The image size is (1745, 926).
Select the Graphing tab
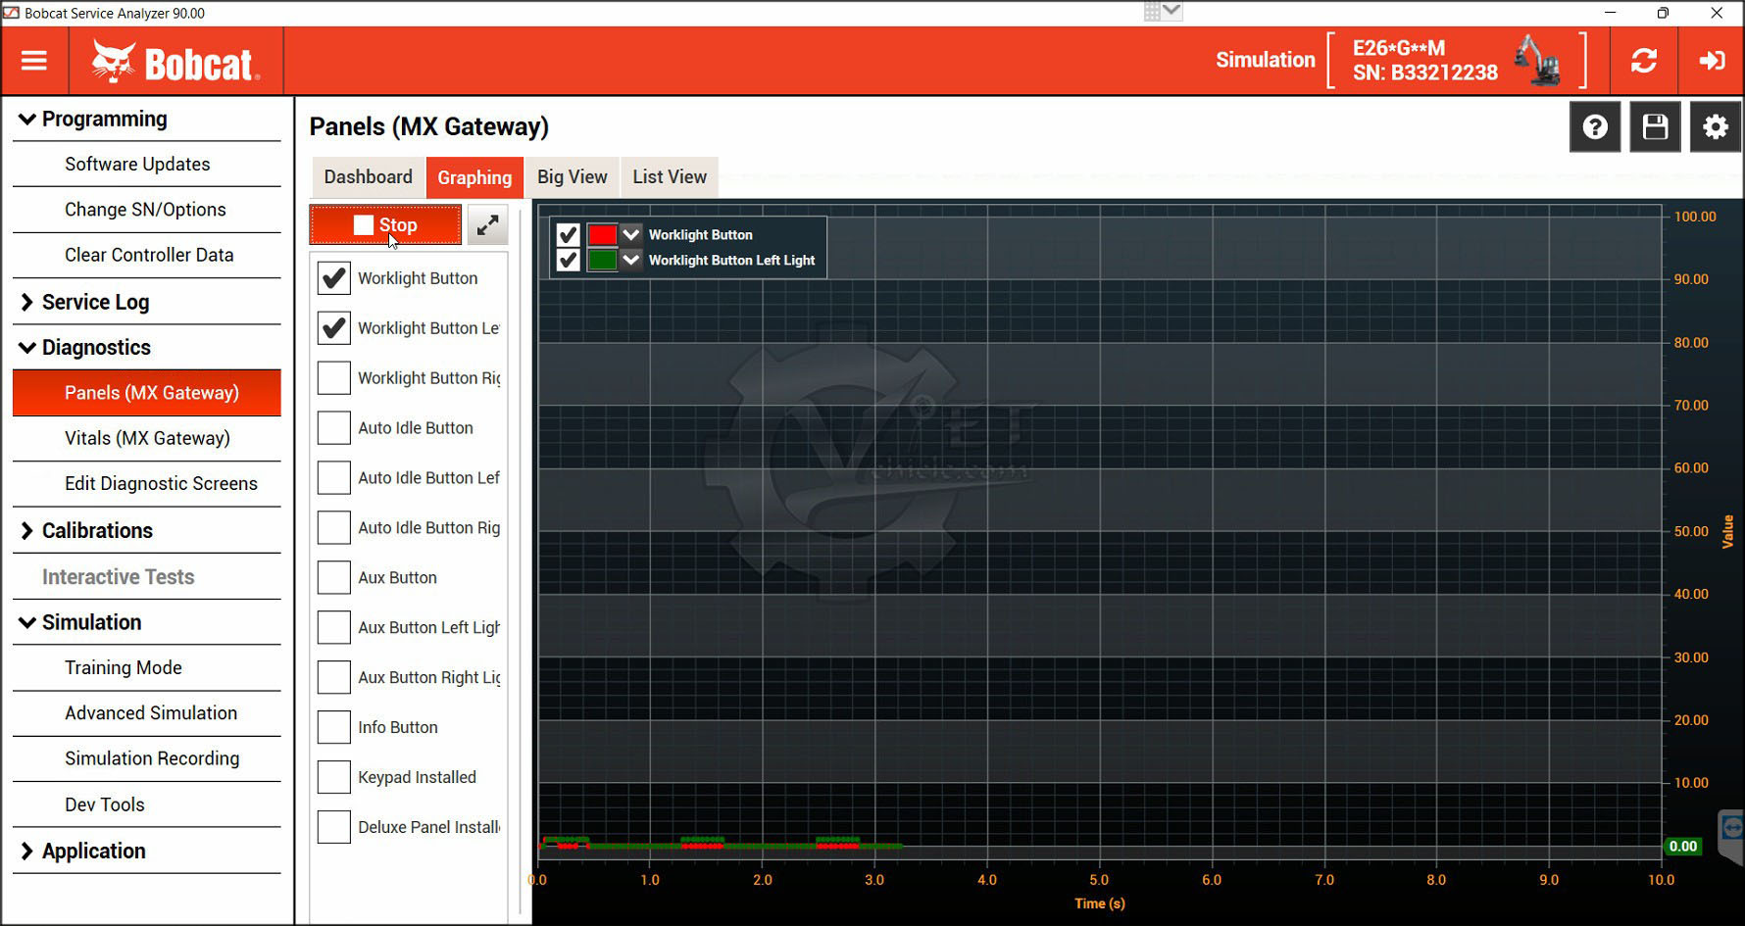coord(474,177)
